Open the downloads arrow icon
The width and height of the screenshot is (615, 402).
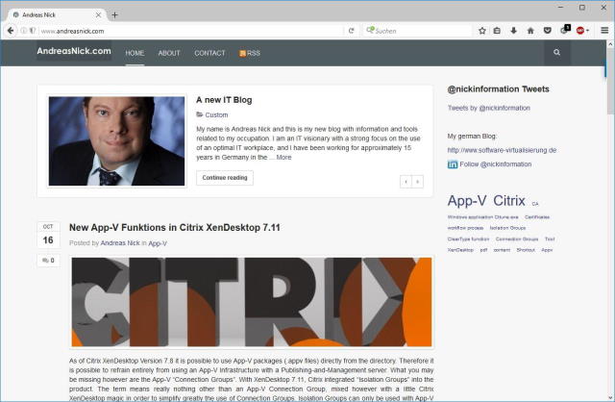pyautogui.click(x=513, y=31)
